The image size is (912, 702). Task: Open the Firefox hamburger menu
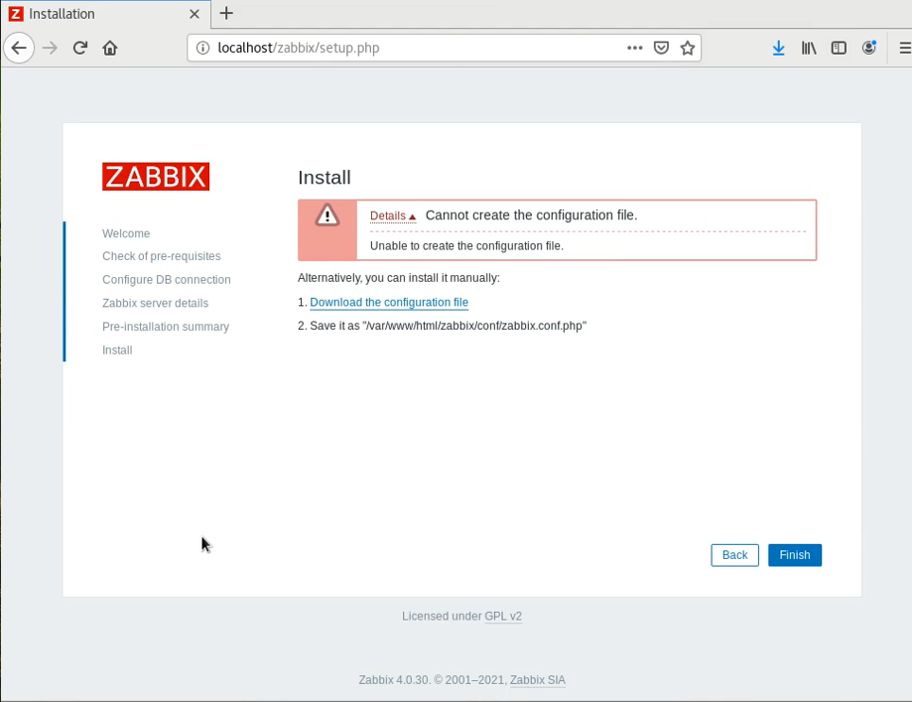point(904,48)
